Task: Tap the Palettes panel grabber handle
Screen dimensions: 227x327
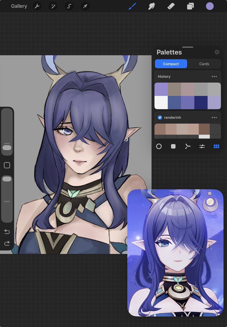Action: [188, 47]
